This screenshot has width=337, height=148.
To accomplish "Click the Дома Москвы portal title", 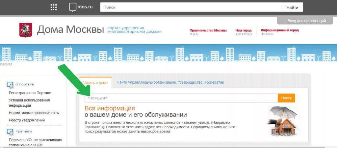I will click(70, 30).
